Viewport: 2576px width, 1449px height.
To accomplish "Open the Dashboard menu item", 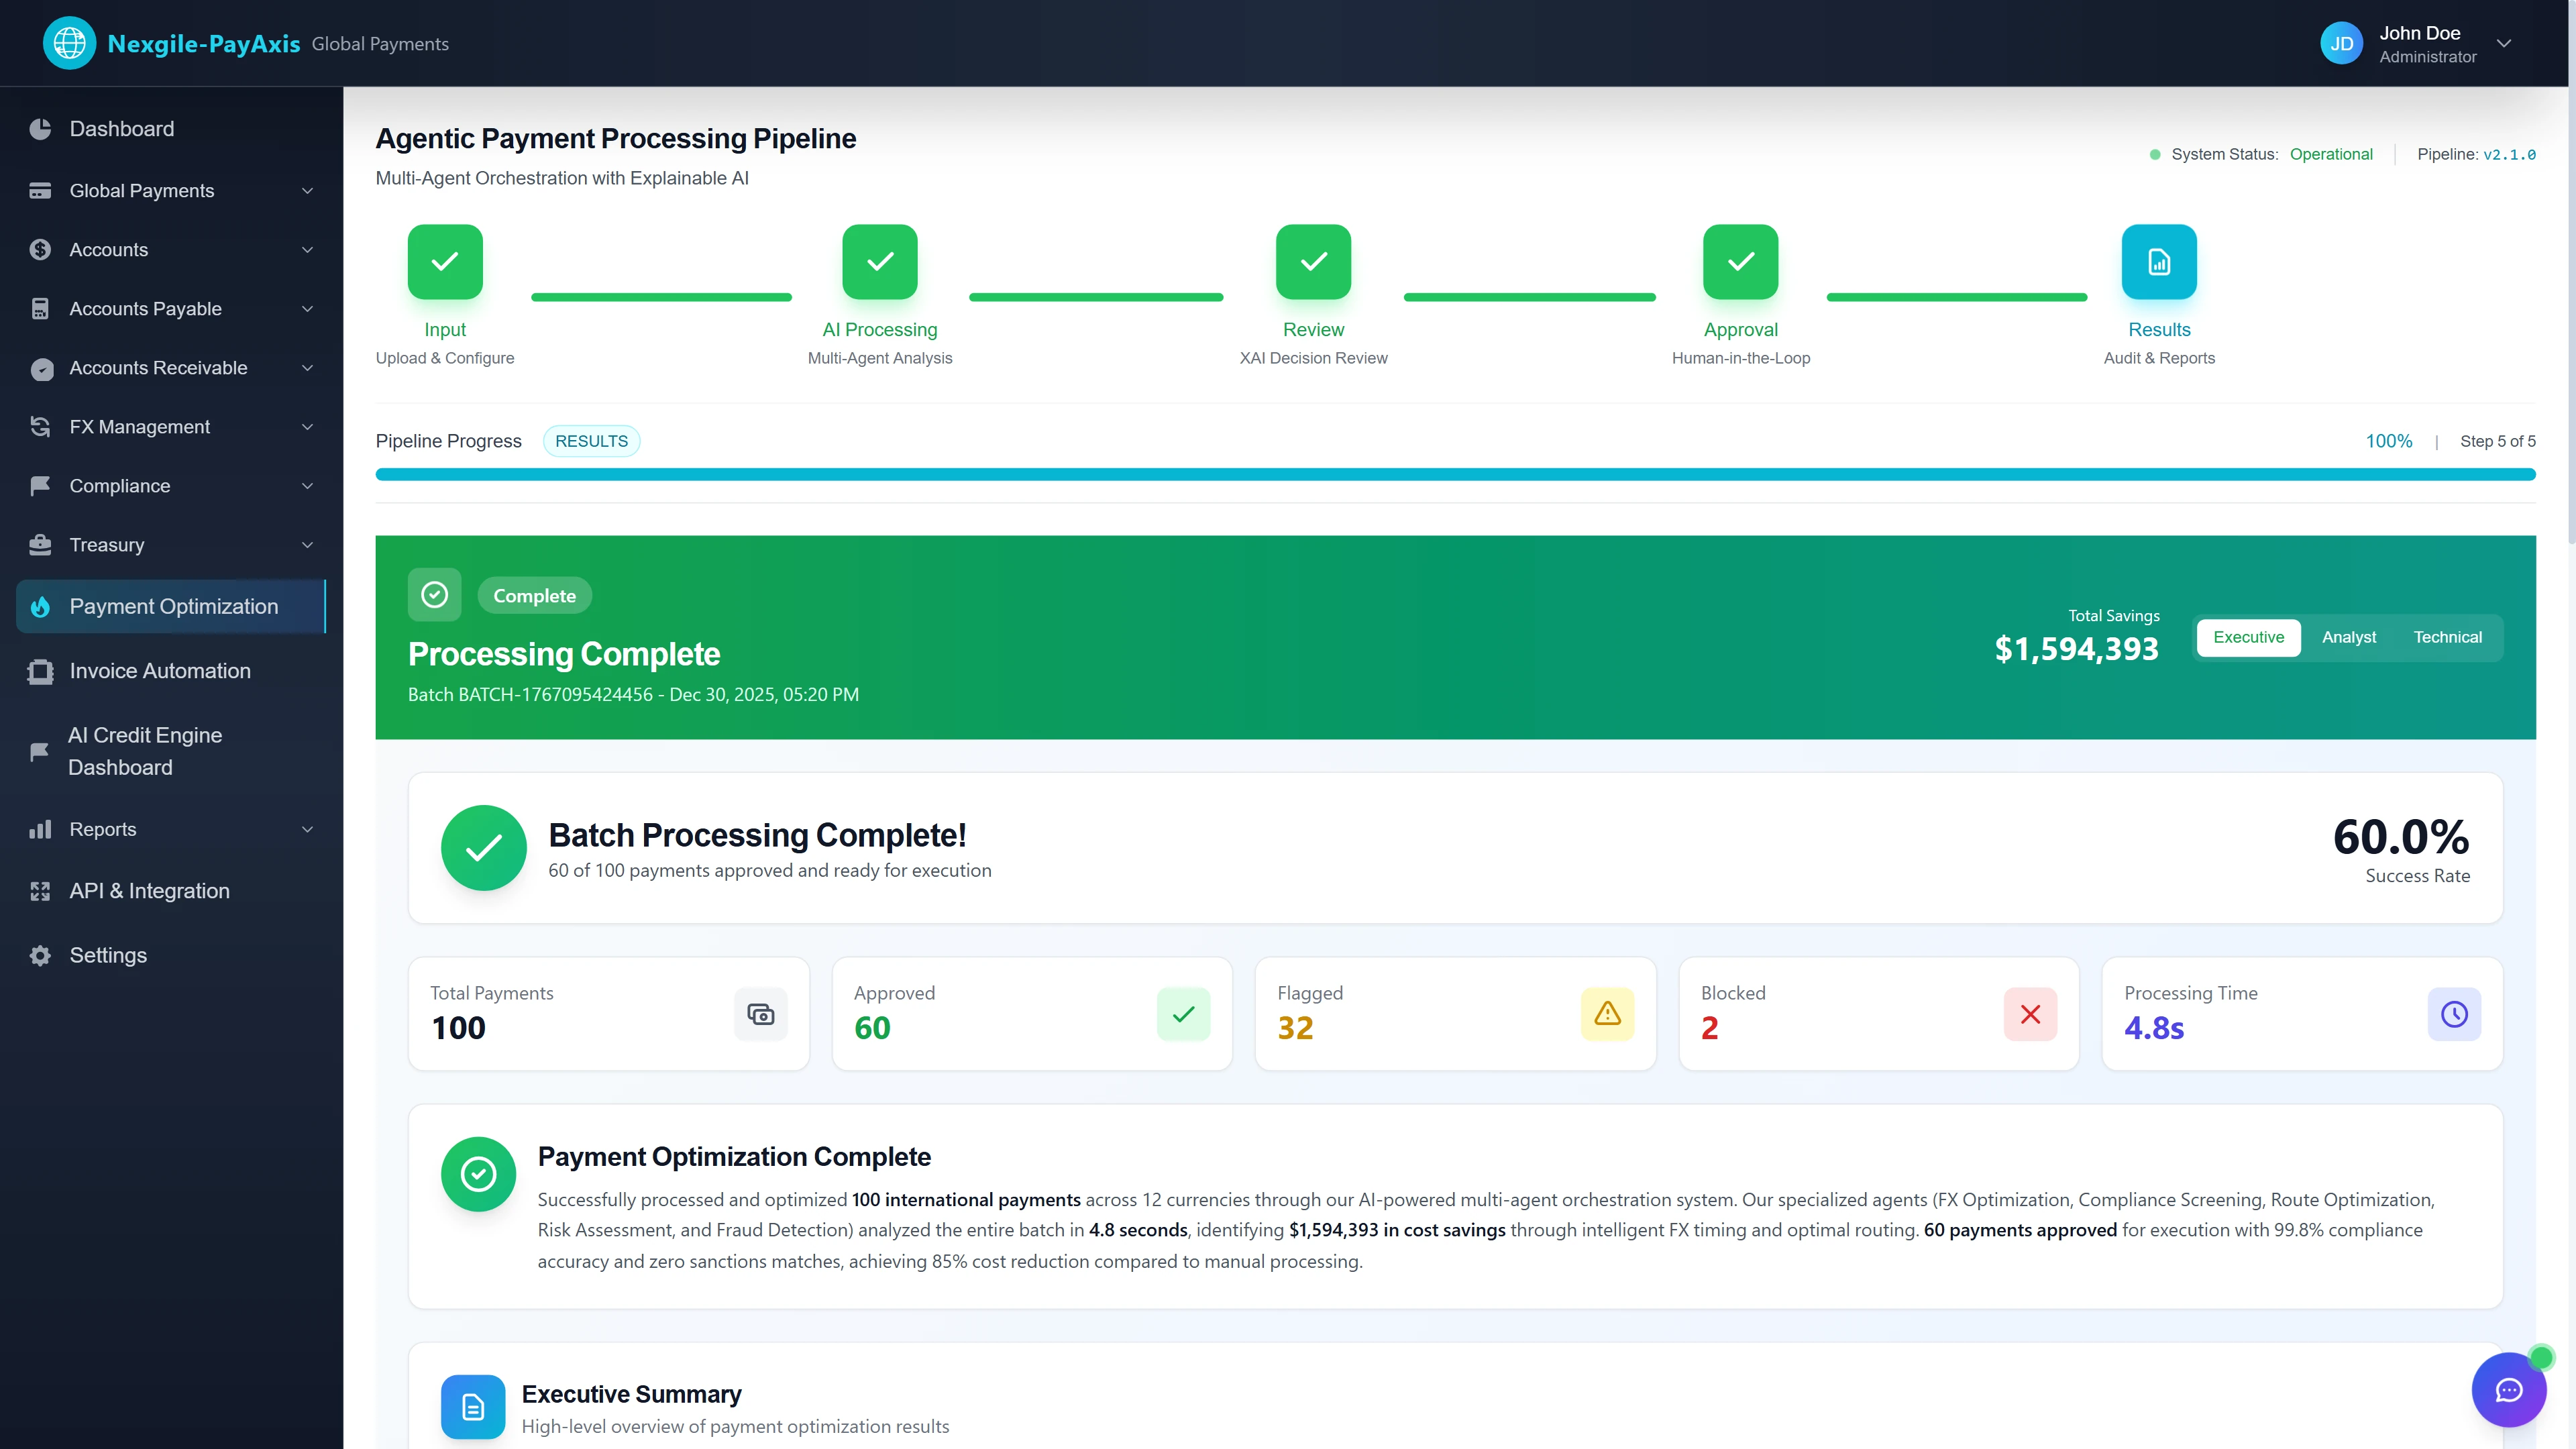I will (122, 129).
